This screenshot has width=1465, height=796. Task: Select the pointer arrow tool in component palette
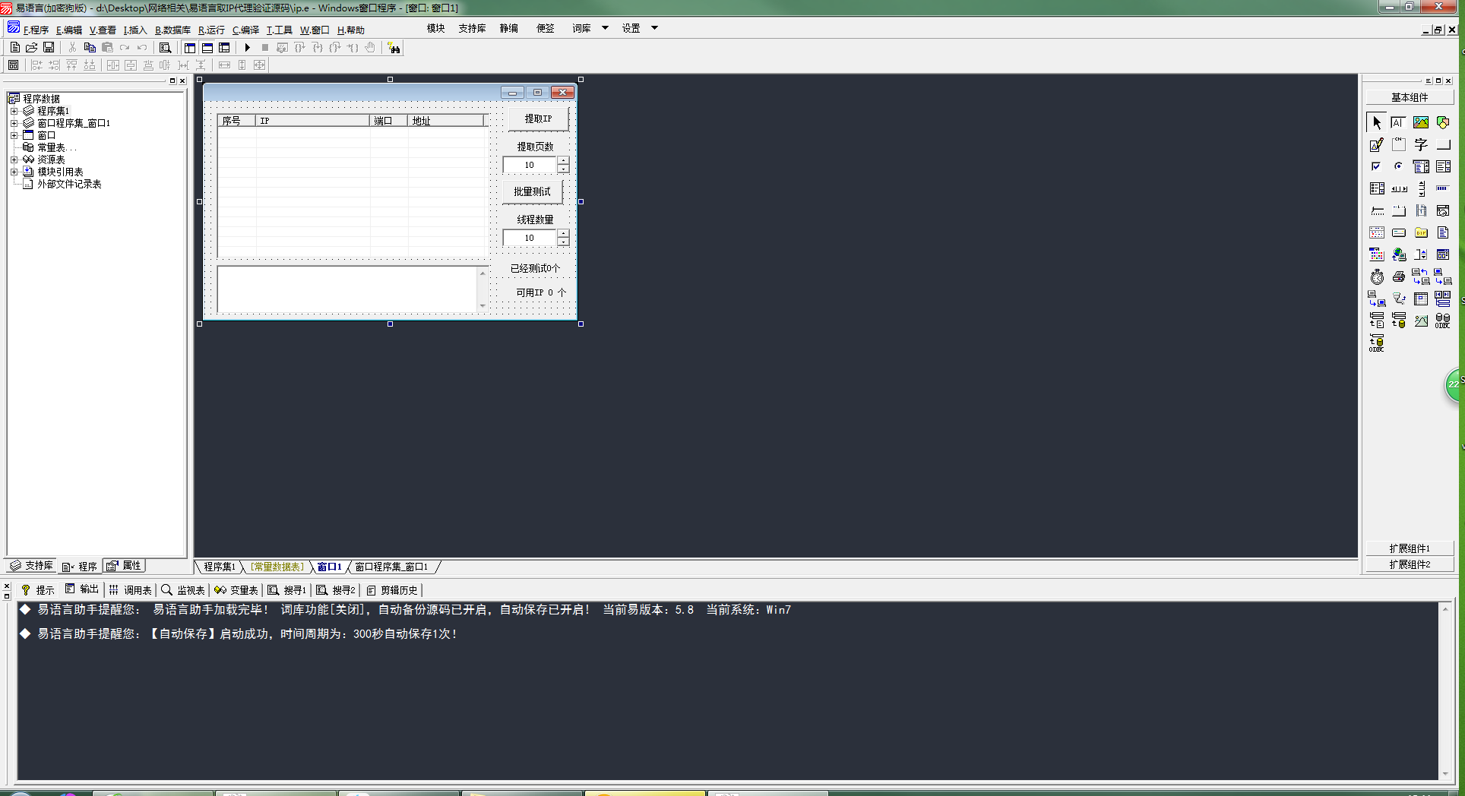coord(1377,122)
